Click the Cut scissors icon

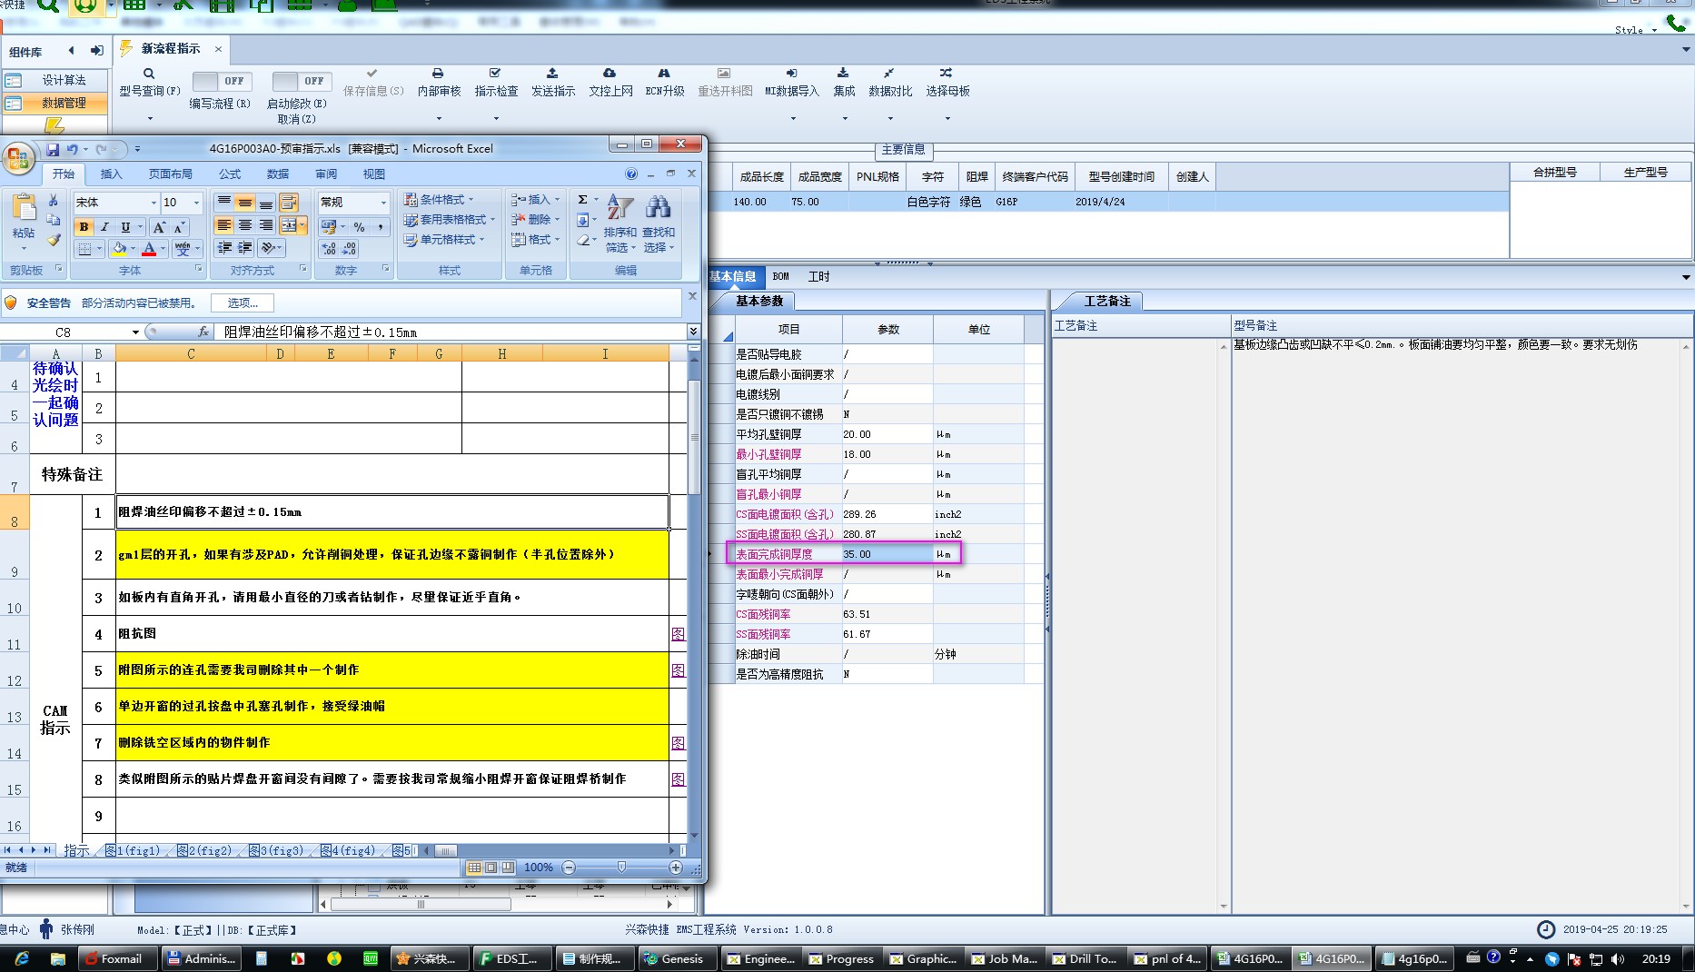point(54,201)
